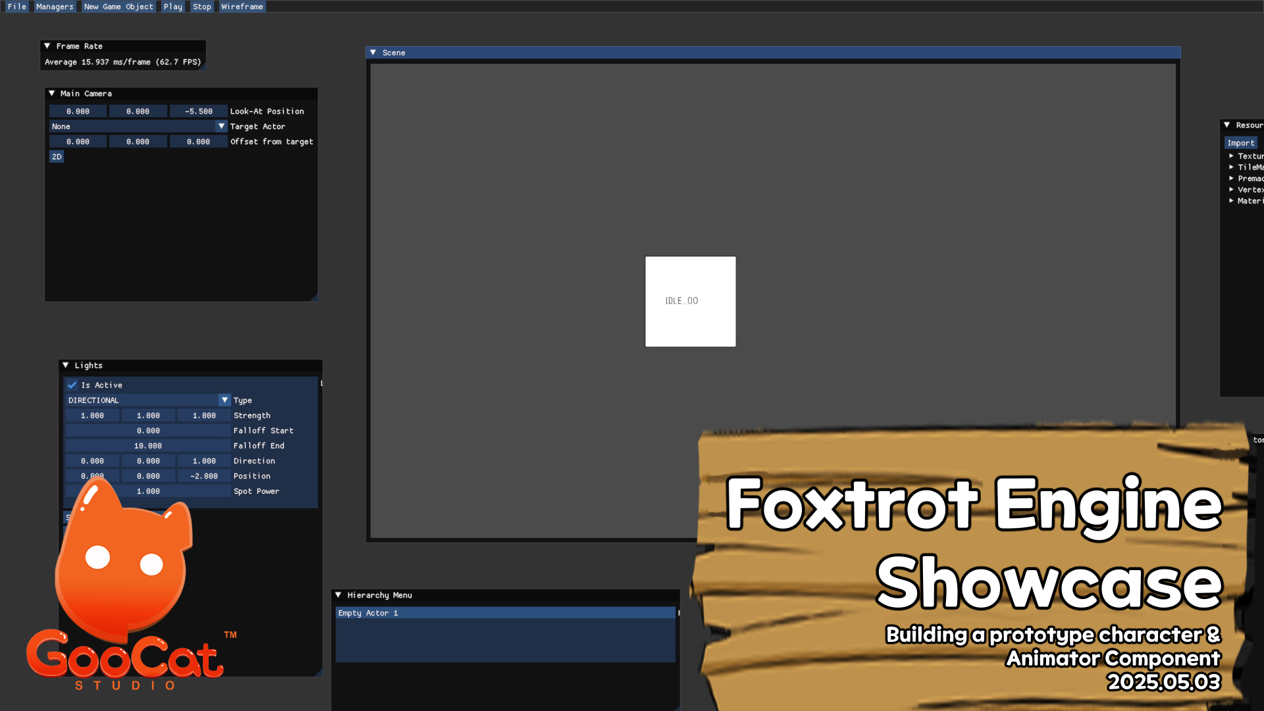Expand the Textures tree node

(x=1231, y=156)
